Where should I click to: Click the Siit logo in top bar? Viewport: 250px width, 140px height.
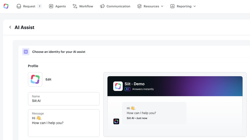[6, 6]
